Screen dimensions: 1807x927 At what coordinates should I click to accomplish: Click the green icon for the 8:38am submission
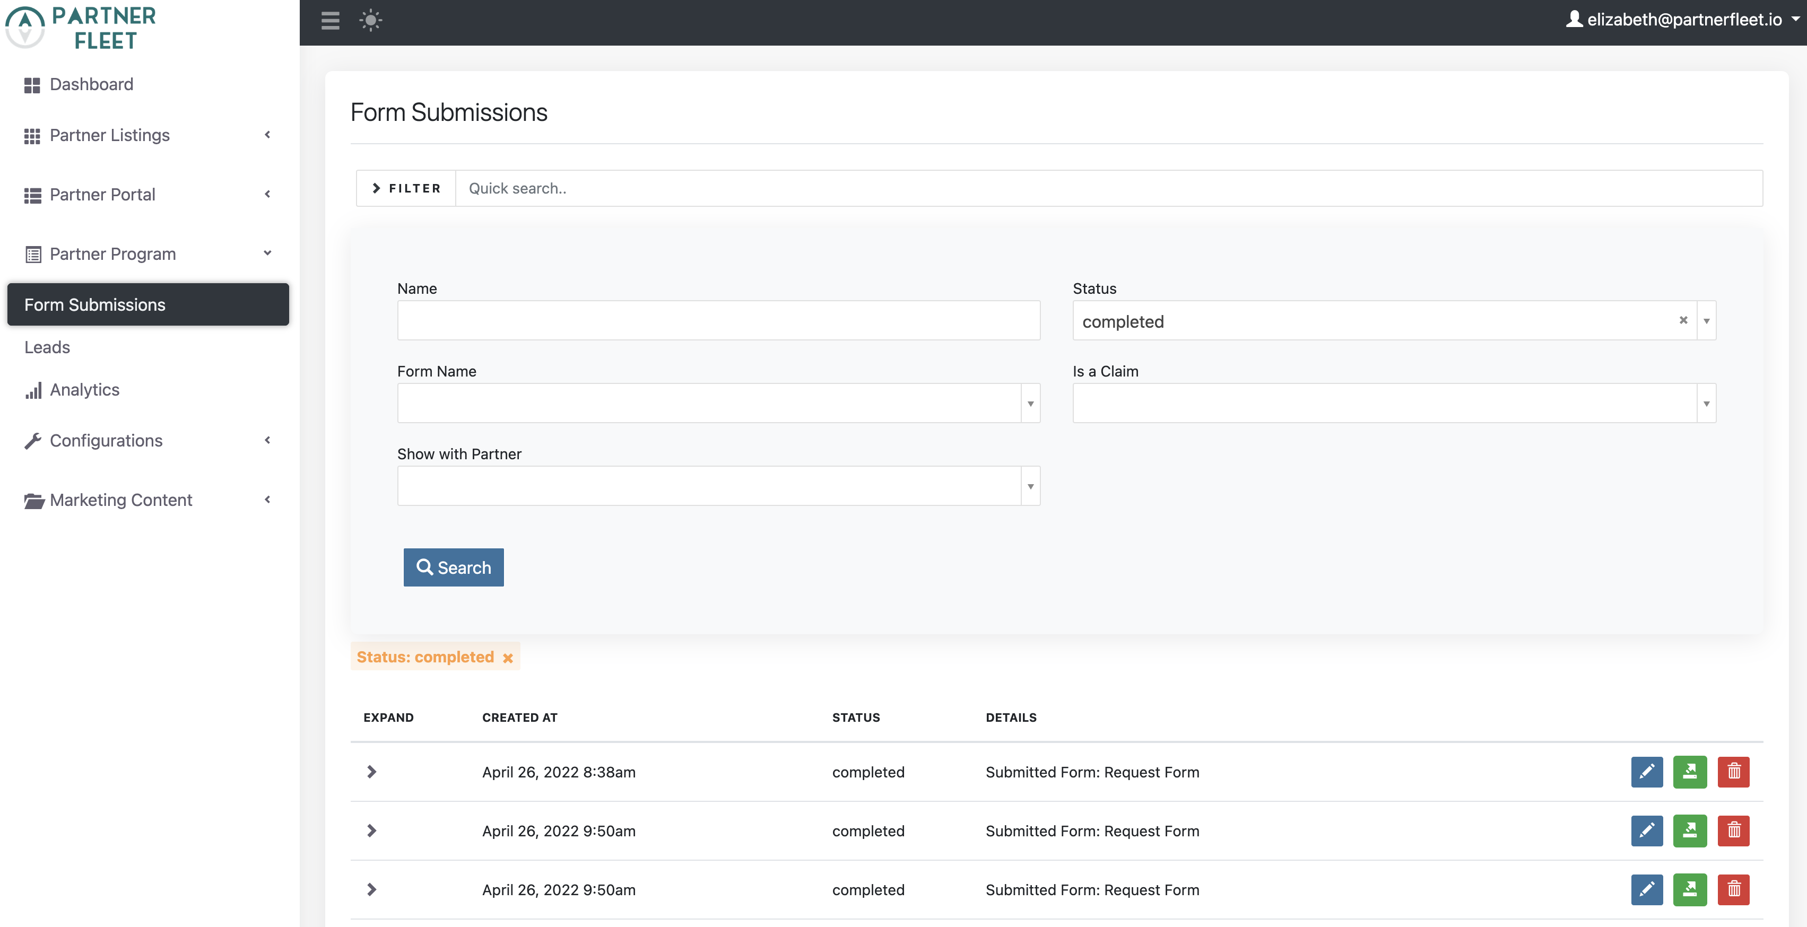1690,772
